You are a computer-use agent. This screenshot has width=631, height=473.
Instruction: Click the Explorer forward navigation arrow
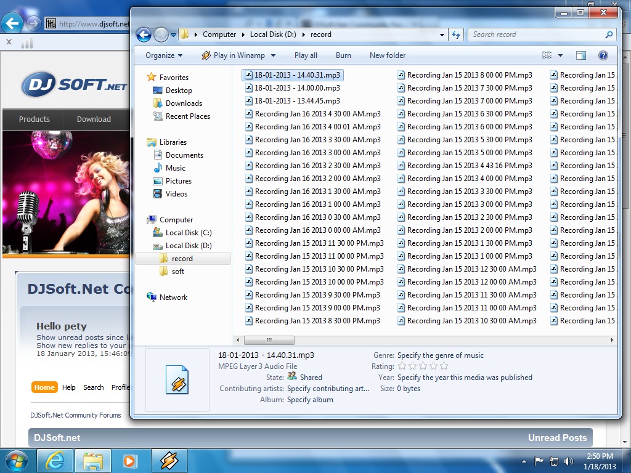coord(161,35)
